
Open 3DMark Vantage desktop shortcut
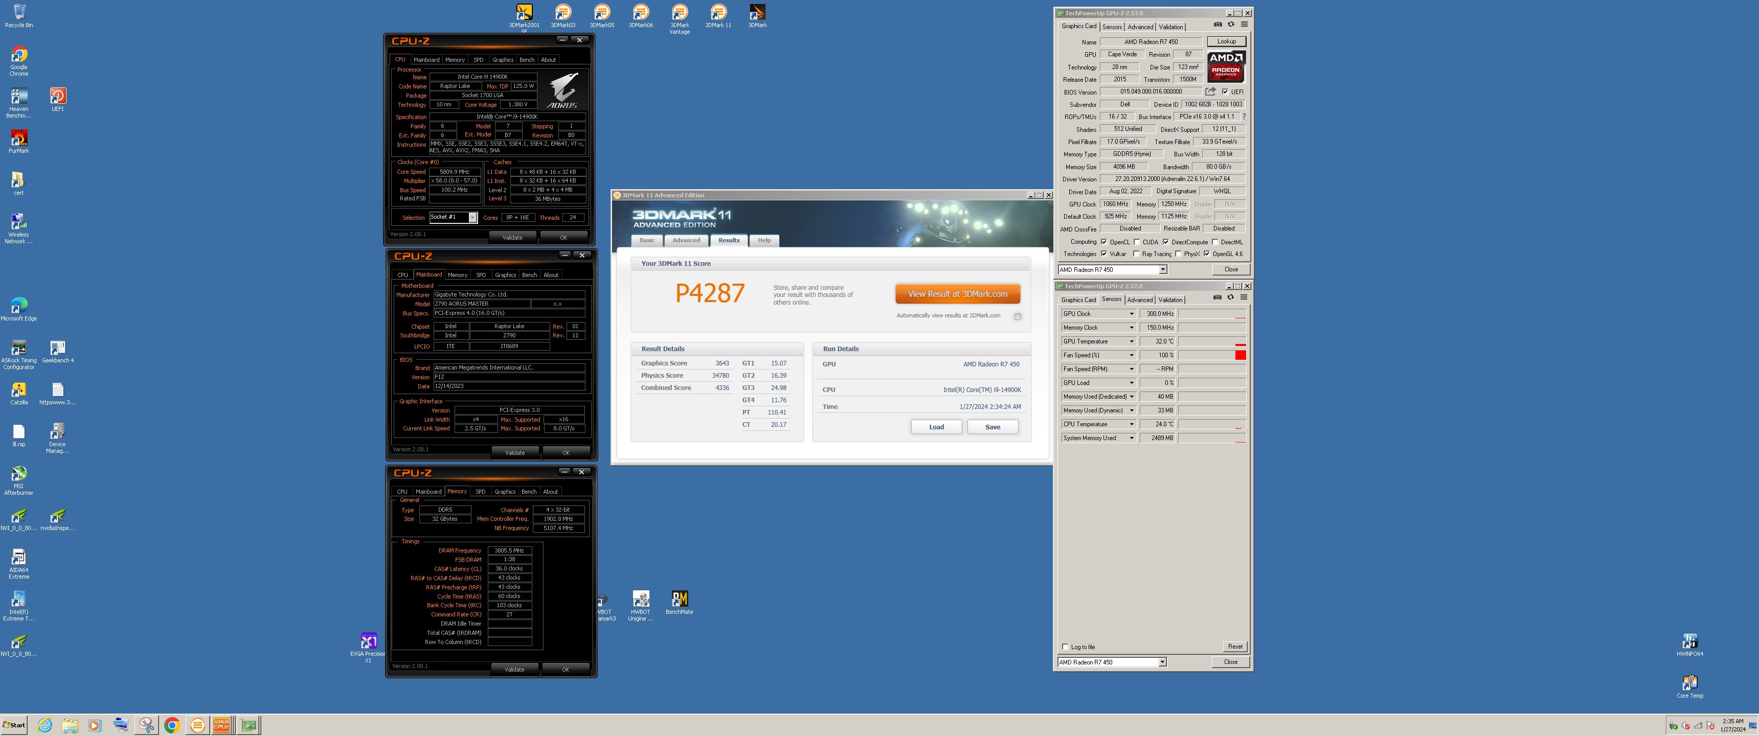[680, 19]
